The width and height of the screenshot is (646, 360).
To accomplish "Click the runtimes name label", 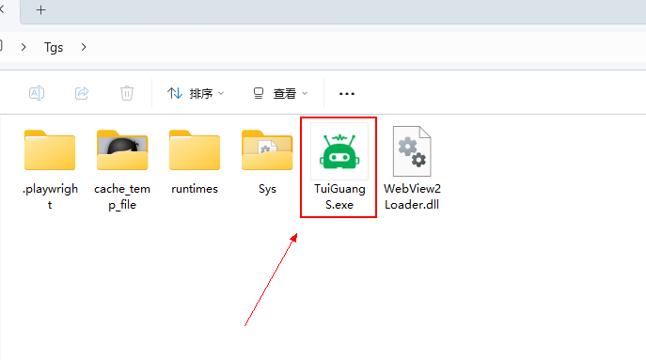I will click(x=195, y=189).
